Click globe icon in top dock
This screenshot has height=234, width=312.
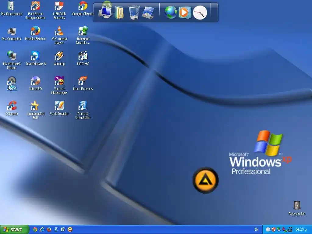click(171, 12)
